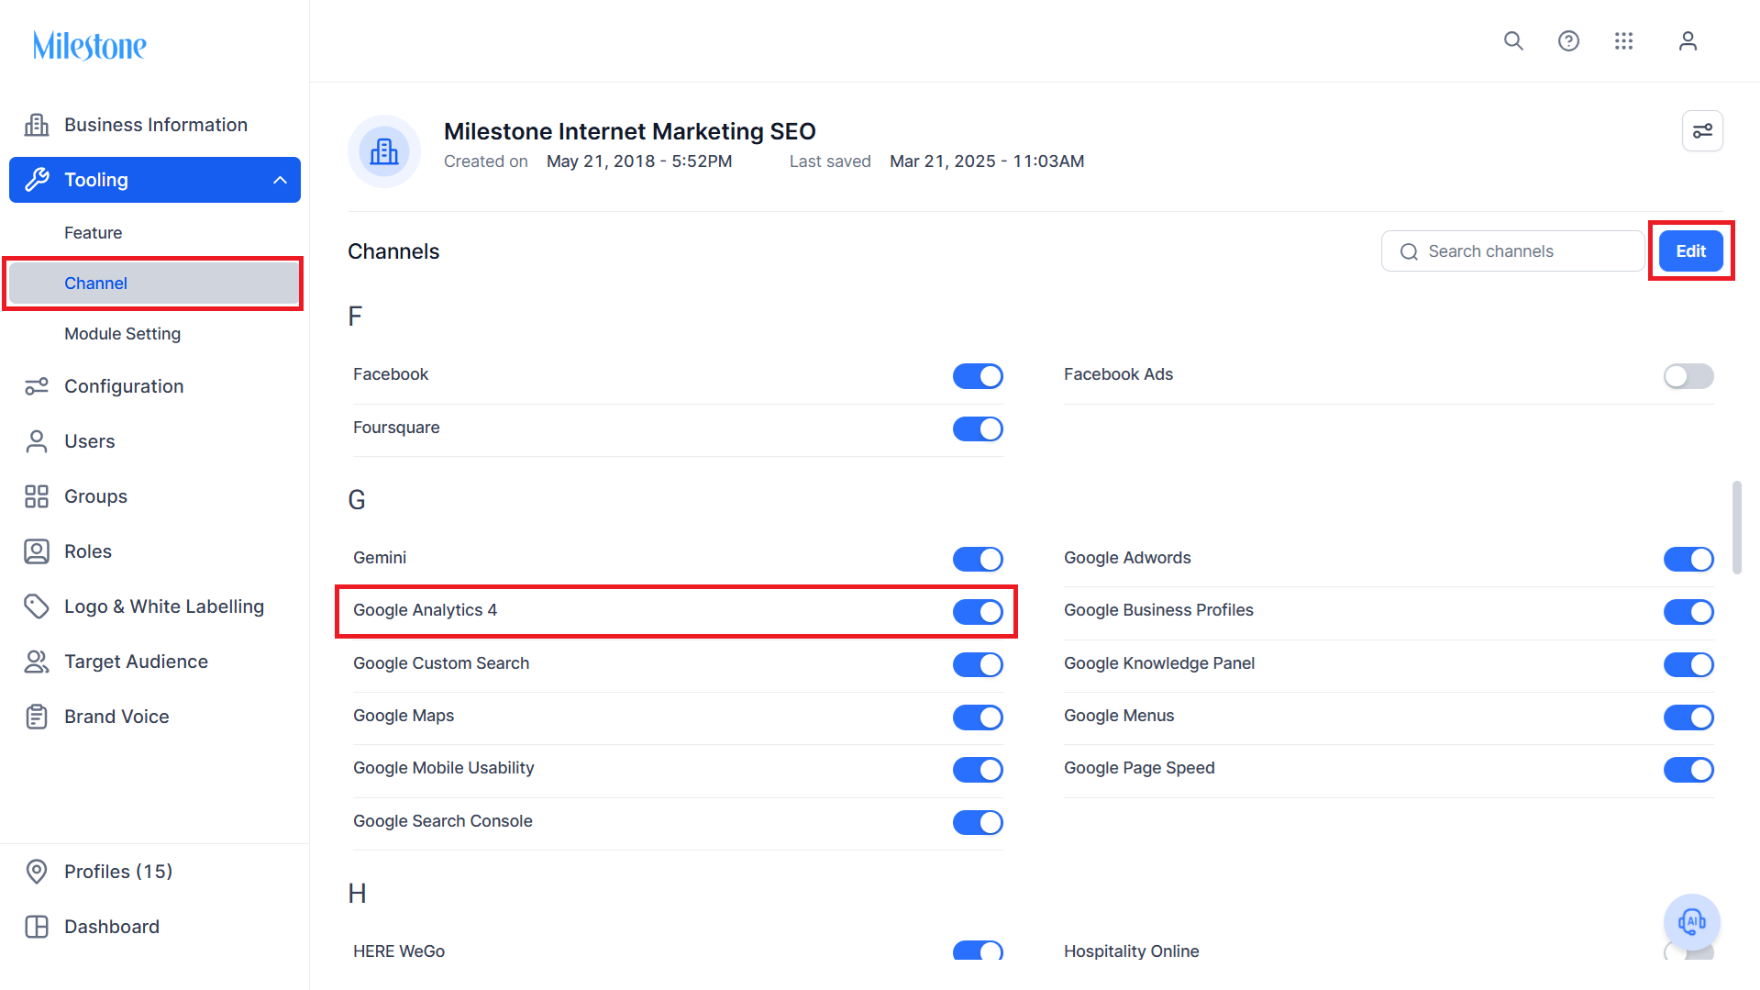Click the magnifier icon in Search channels
This screenshot has height=990, width=1760.
[x=1409, y=251]
